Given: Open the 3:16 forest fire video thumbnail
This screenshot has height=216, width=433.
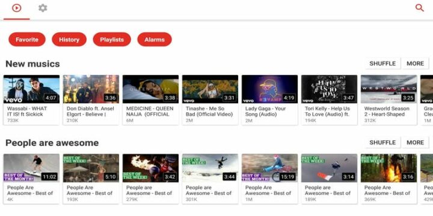Looking at the screenshot, I should pos(389,168).
